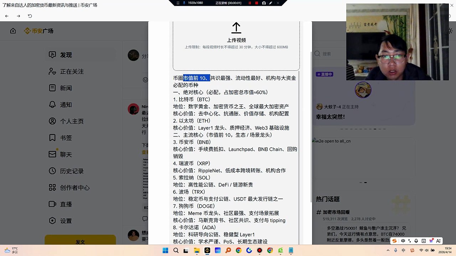The width and height of the screenshot is (456, 256).
Task: Click the AI button in IME toolbar
Action: pyautogui.click(x=438, y=241)
